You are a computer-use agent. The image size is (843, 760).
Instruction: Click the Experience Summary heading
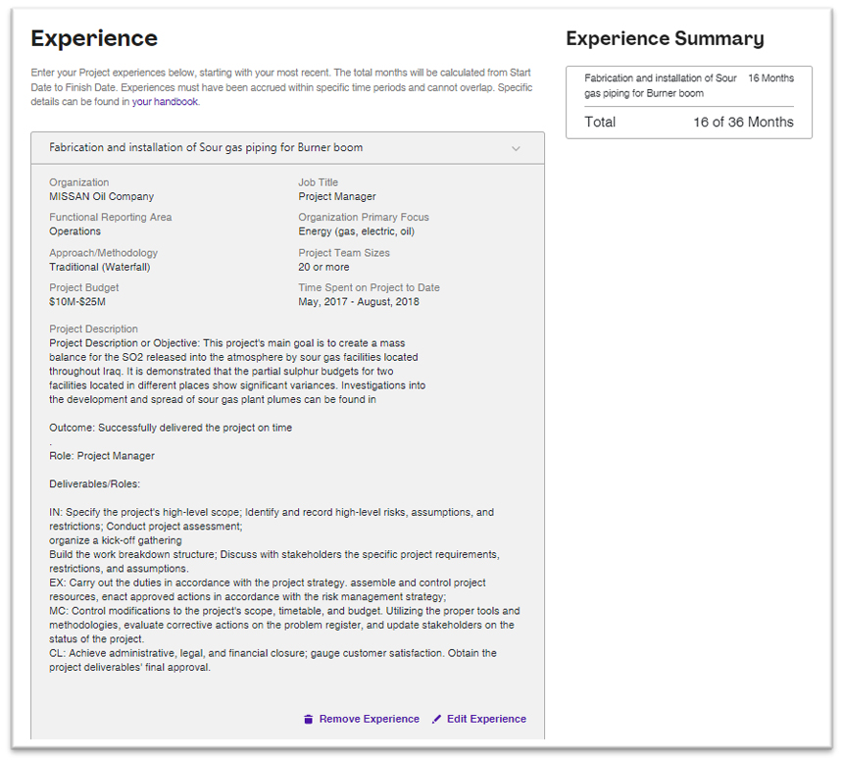tap(665, 38)
